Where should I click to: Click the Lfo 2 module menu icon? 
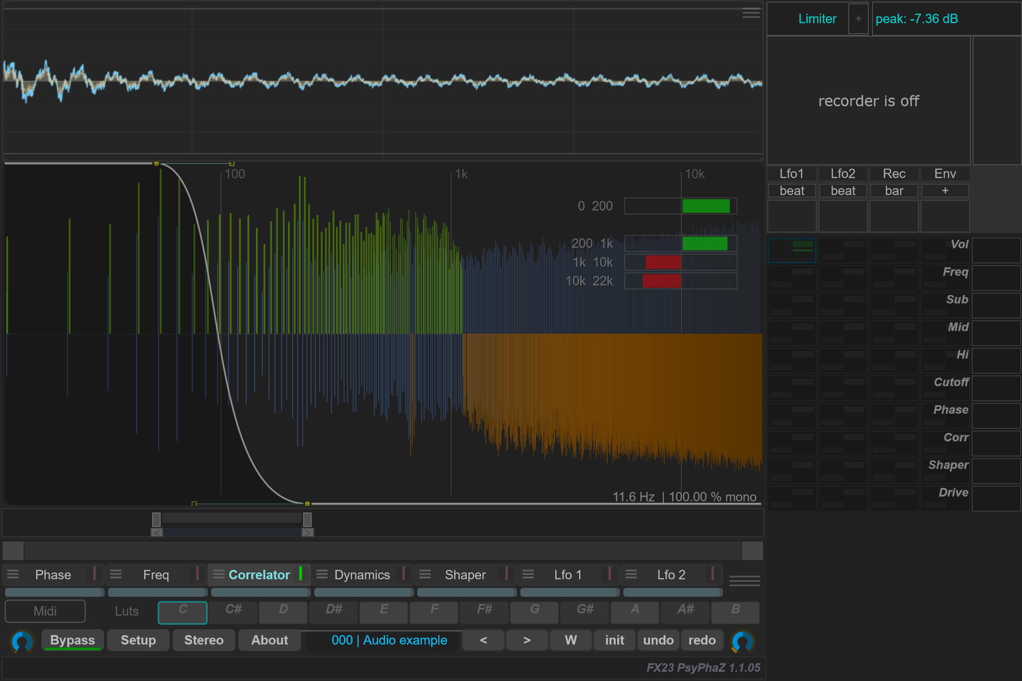click(x=631, y=574)
